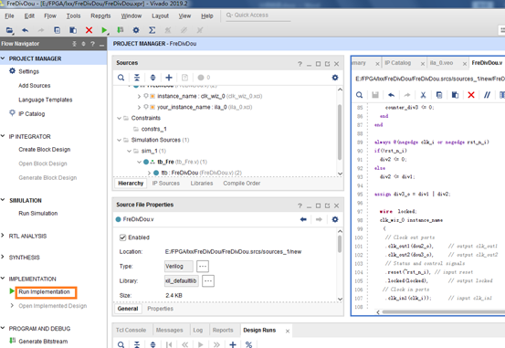Click the Library browse ellipsis button

(x=208, y=281)
